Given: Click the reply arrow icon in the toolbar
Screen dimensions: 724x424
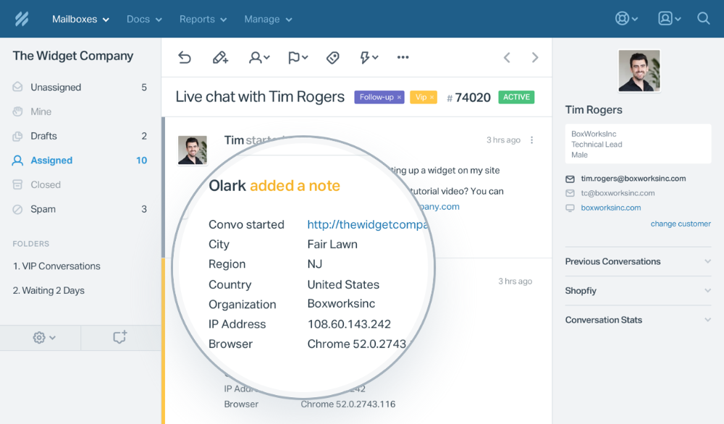Looking at the screenshot, I should pyautogui.click(x=184, y=57).
